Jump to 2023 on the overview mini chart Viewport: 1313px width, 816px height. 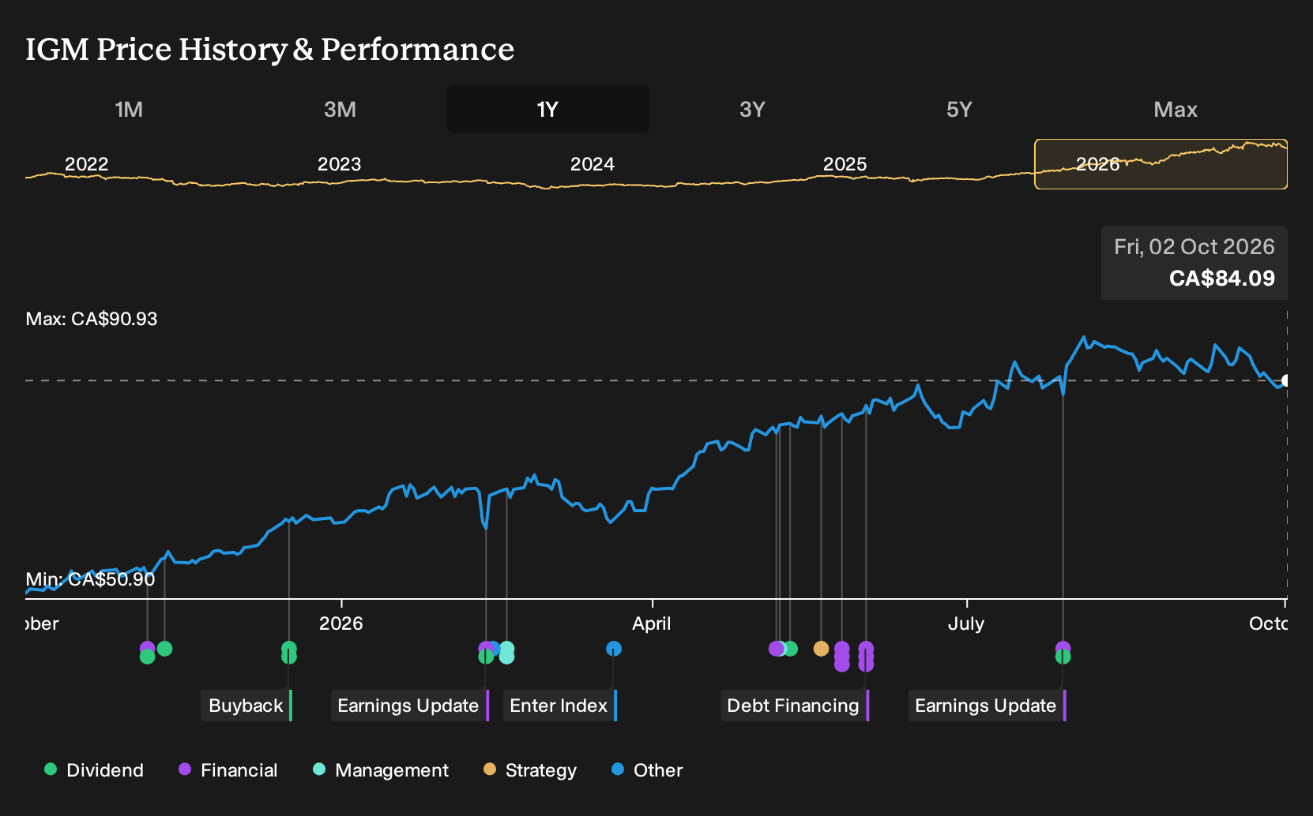pos(339,164)
